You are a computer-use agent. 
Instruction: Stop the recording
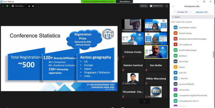click(33, 6)
